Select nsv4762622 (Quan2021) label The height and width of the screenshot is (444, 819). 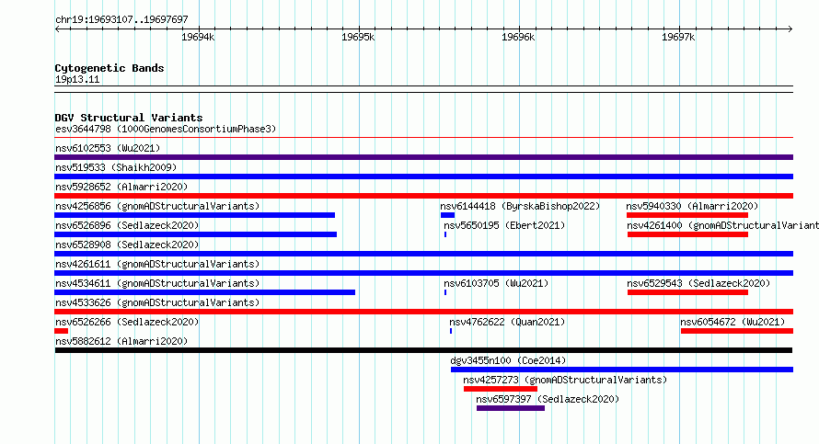[507, 322]
